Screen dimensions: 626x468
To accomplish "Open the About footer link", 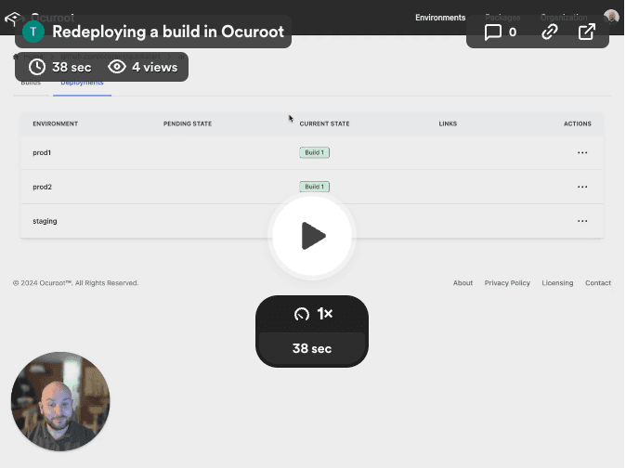I will pyautogui.click(x=463, y=283).
